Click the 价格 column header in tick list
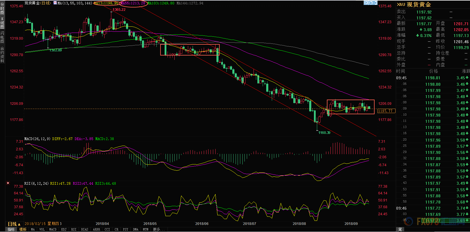470x232 pixels. click(433, 71)
